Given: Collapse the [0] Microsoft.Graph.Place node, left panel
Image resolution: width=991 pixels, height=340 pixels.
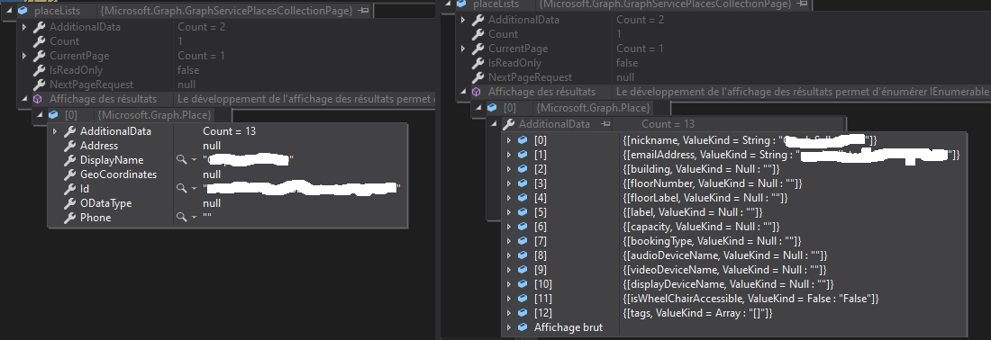Looking at the screenshot, I should pos(40,115).
